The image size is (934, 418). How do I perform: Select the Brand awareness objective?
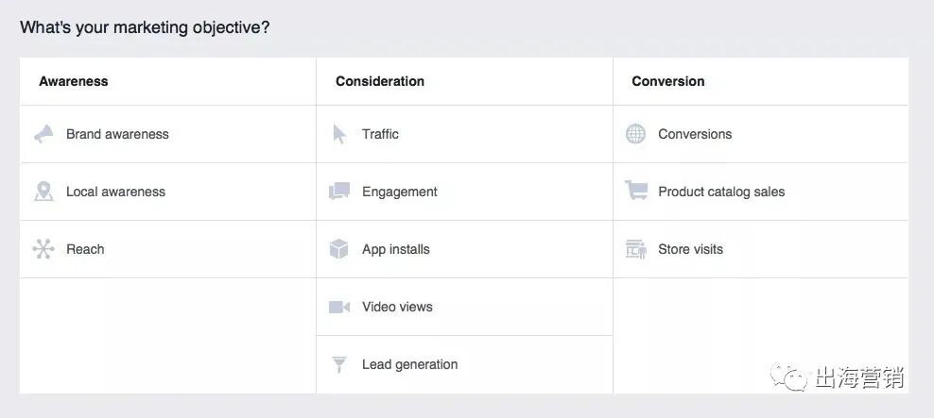[117, 134]
